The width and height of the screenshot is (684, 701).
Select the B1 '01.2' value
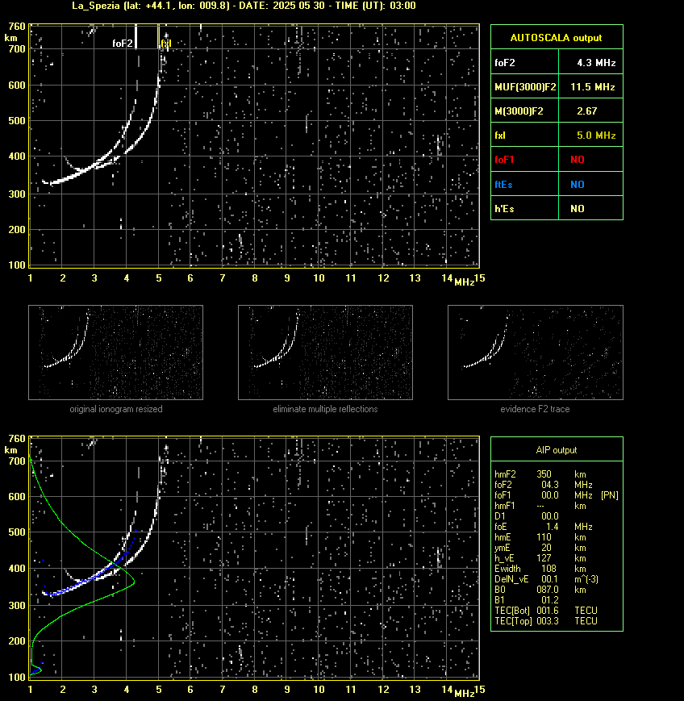550,600
